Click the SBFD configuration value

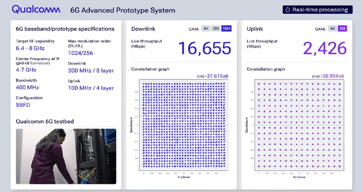(x=23, y=105)
